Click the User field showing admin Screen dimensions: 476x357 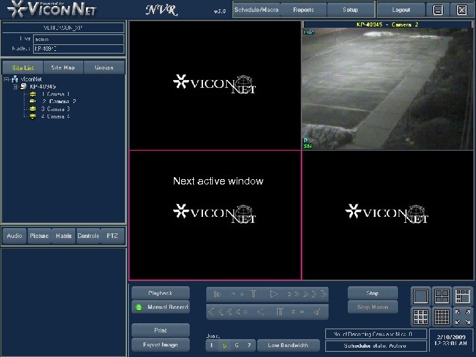point(78,39)
